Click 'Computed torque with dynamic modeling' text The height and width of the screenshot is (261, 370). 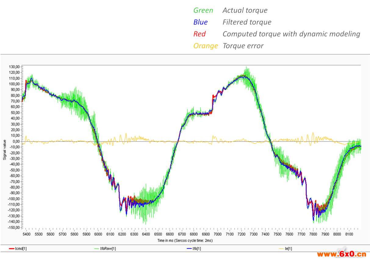pyautogui.click(x=291, y=34)
